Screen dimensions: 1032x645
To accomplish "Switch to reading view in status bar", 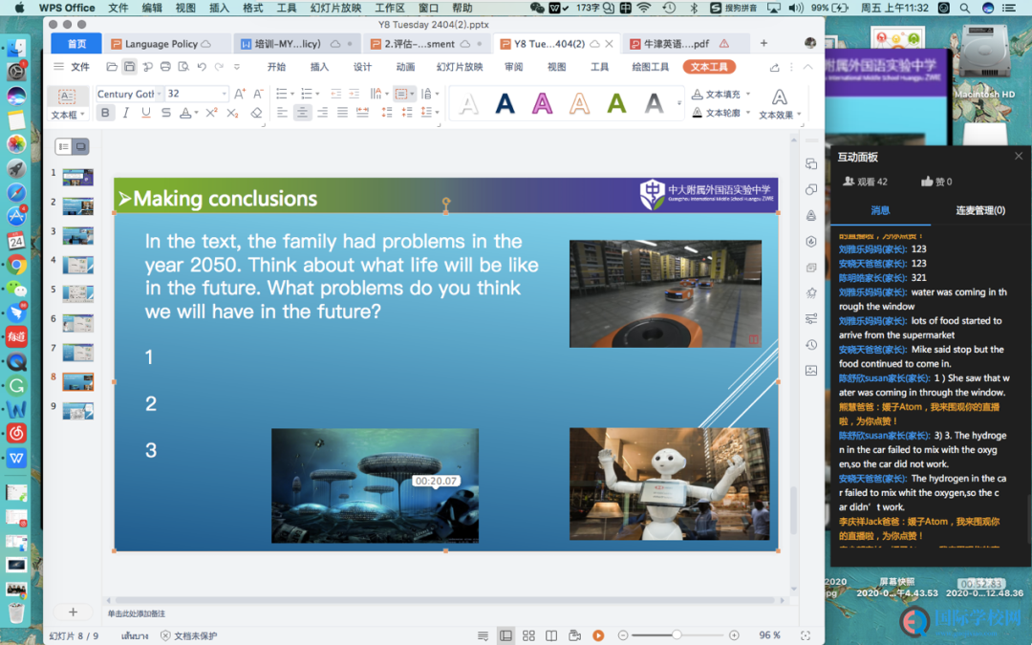I will coord(551,635).
